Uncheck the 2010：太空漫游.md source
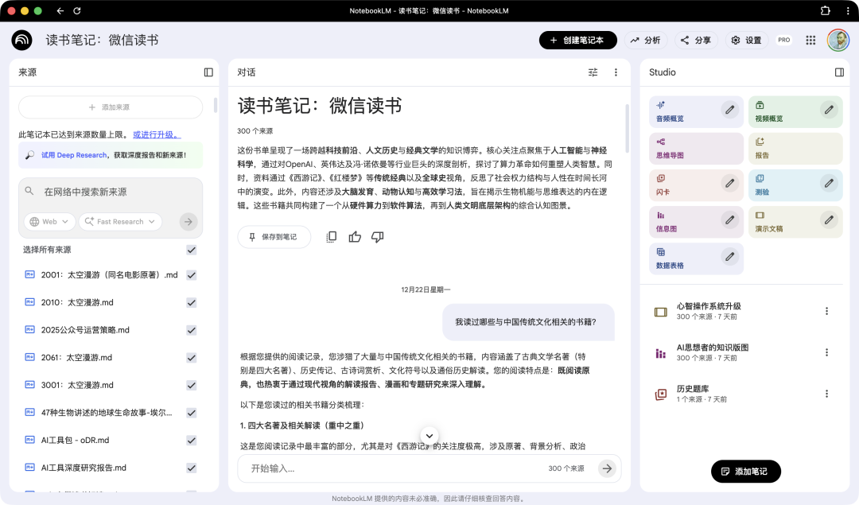The width and height of the screenshot is (859, 505). coord(191,302)
